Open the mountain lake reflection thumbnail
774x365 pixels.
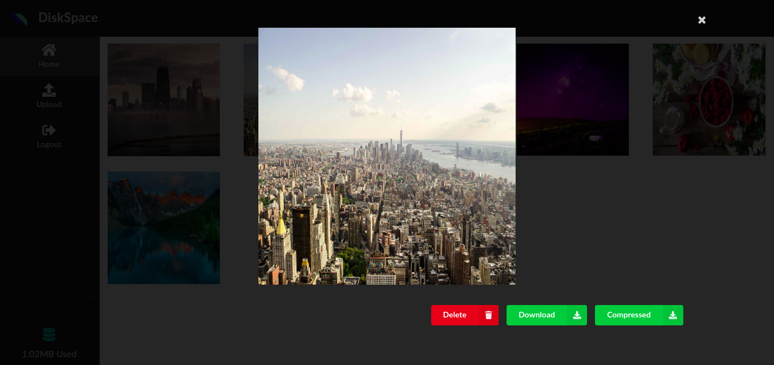point(164,227)
